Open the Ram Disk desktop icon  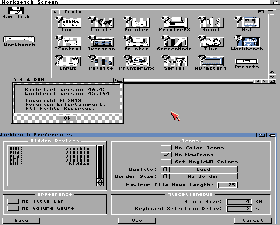pos(17,11)
